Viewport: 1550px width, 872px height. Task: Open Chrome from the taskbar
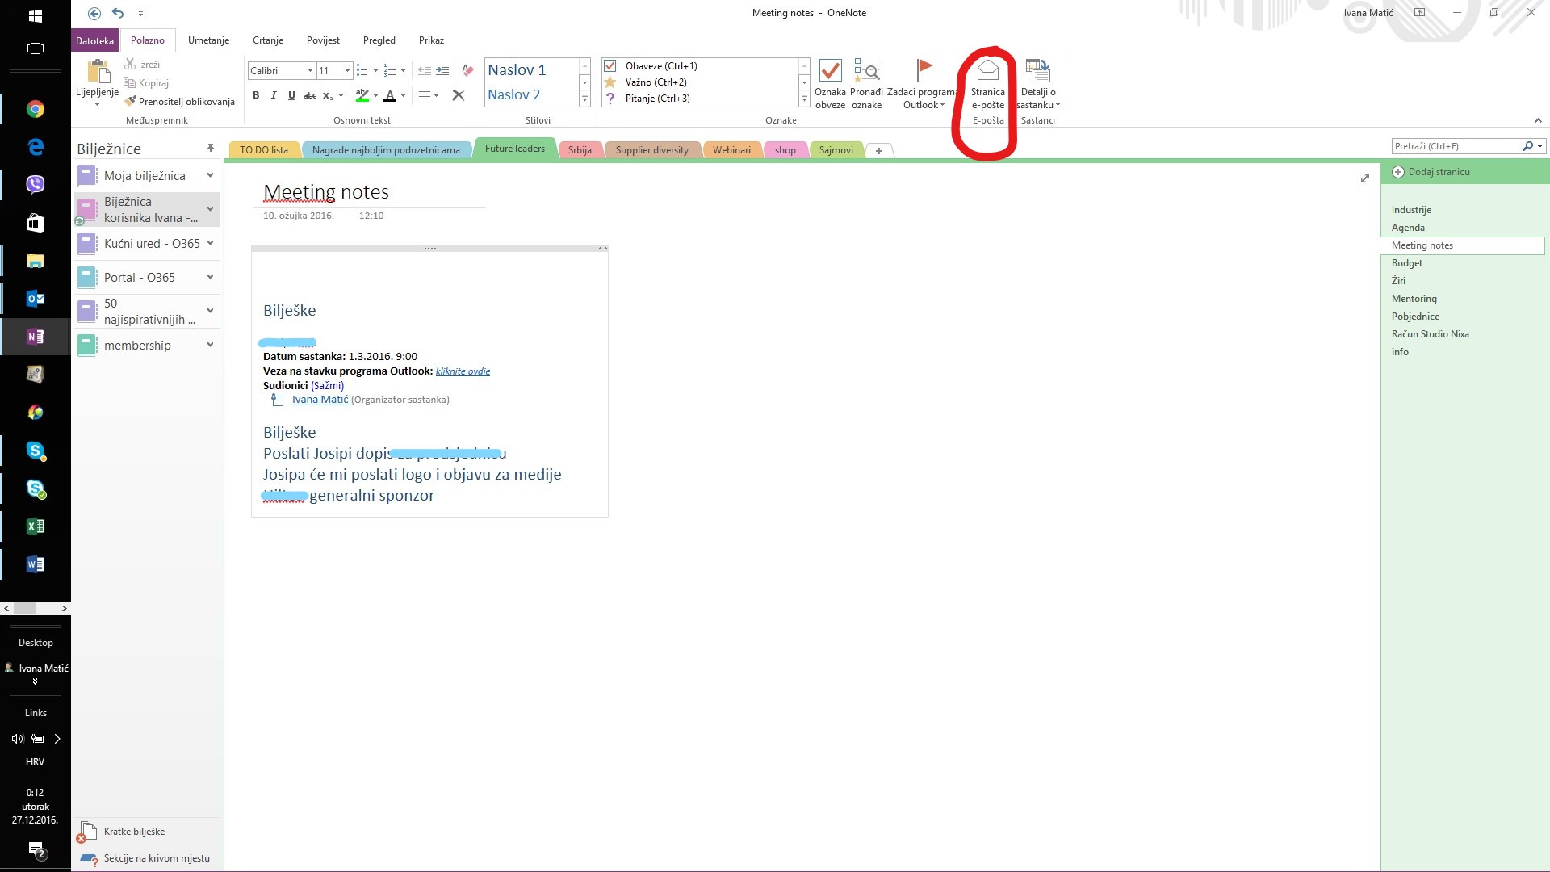[36, 109]
